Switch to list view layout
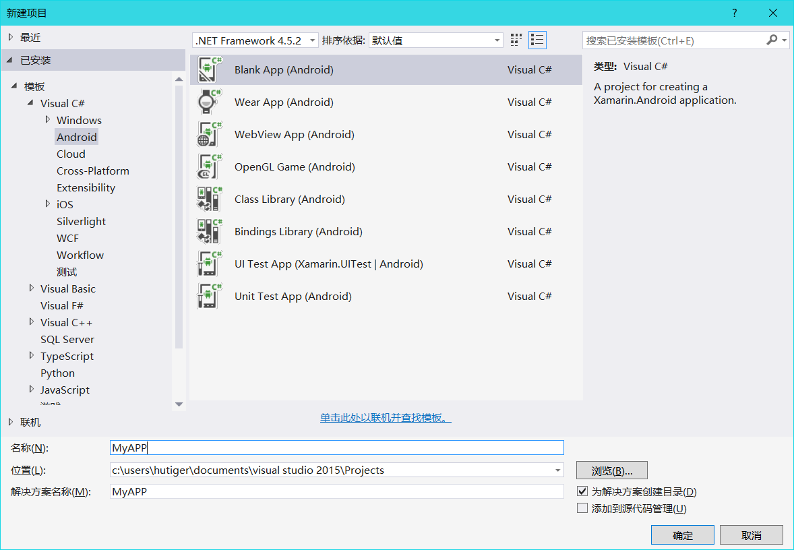This screenshot has width=794, height=550. pyautogui.click(x=537, y=40)
